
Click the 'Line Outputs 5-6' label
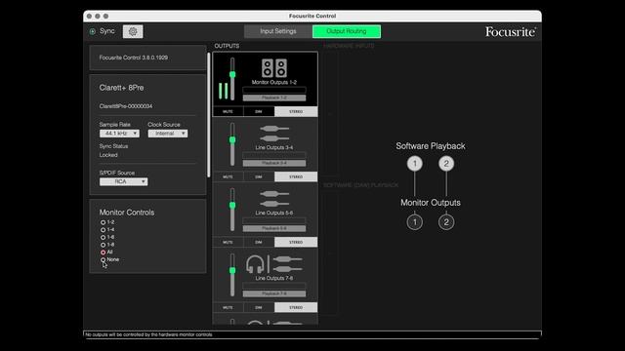(274, 213)
